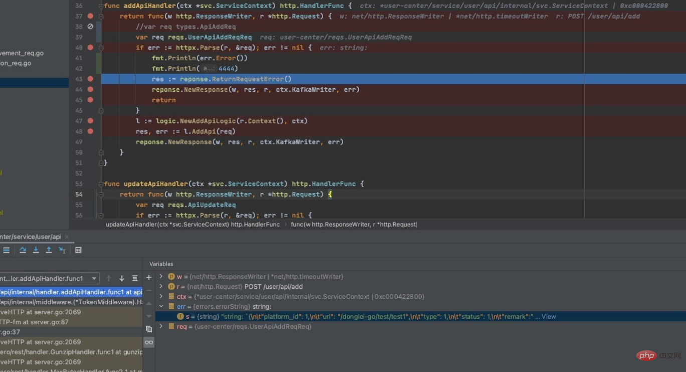The height and width of the screenshot is (372, 686).
Task: Fold updateApiHandler function at line 53
Action: click(x=101, y=184)
